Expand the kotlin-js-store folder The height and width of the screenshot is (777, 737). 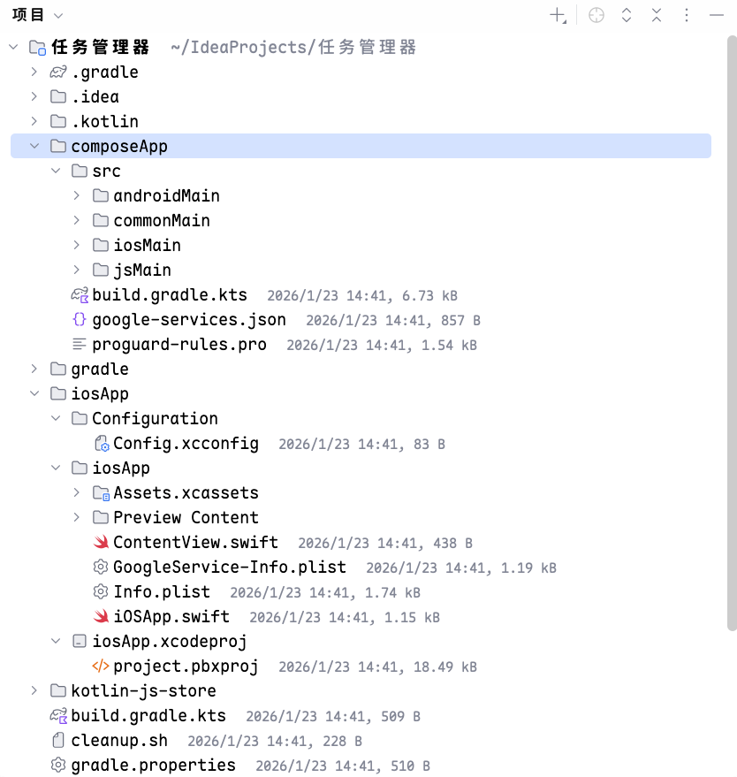(34, 691)
